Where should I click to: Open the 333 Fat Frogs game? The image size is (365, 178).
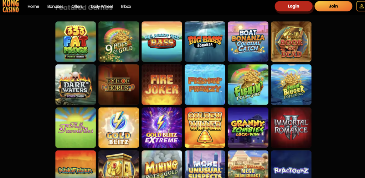[x=76, y=42]
